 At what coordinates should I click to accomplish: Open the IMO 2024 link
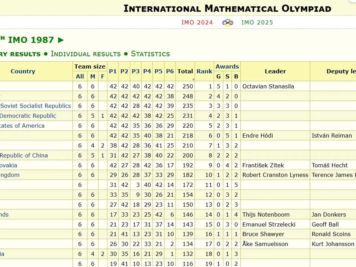point(197,23)
